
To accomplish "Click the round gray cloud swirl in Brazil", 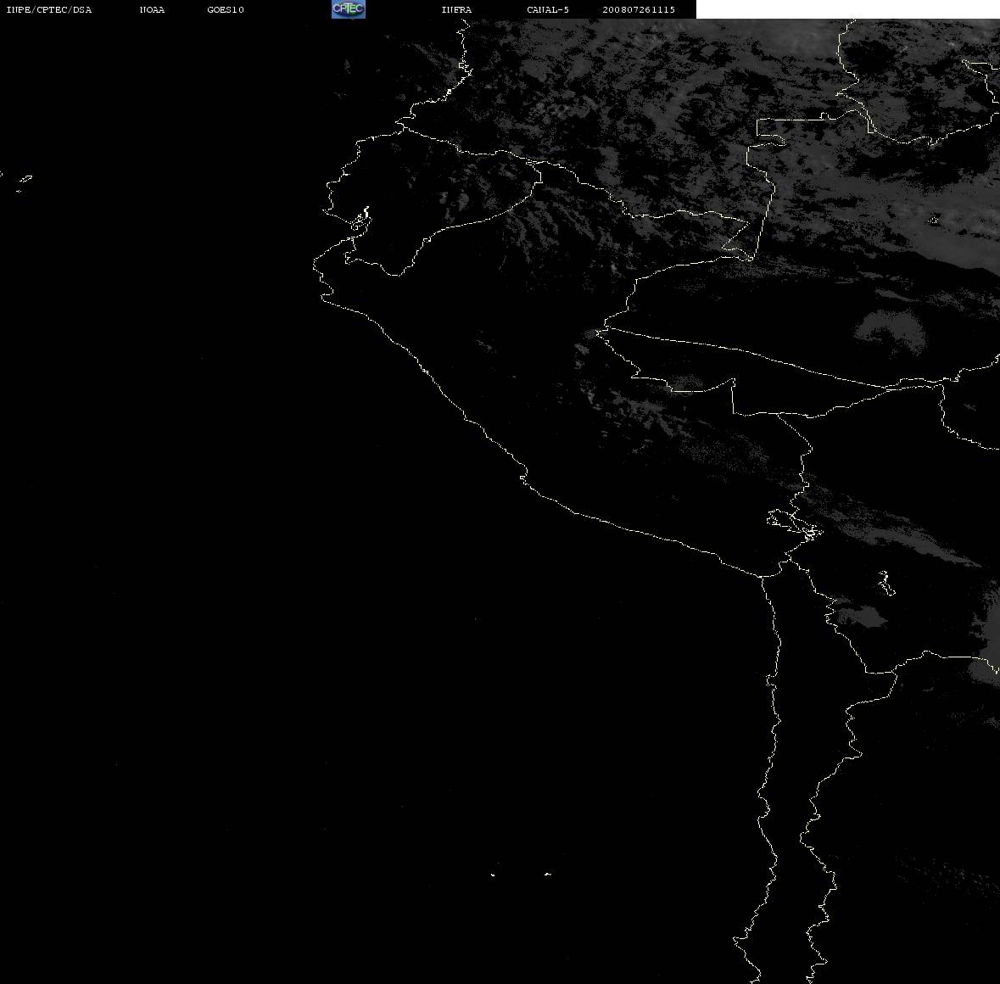I will pyautogui.click(x=891, y=333).
